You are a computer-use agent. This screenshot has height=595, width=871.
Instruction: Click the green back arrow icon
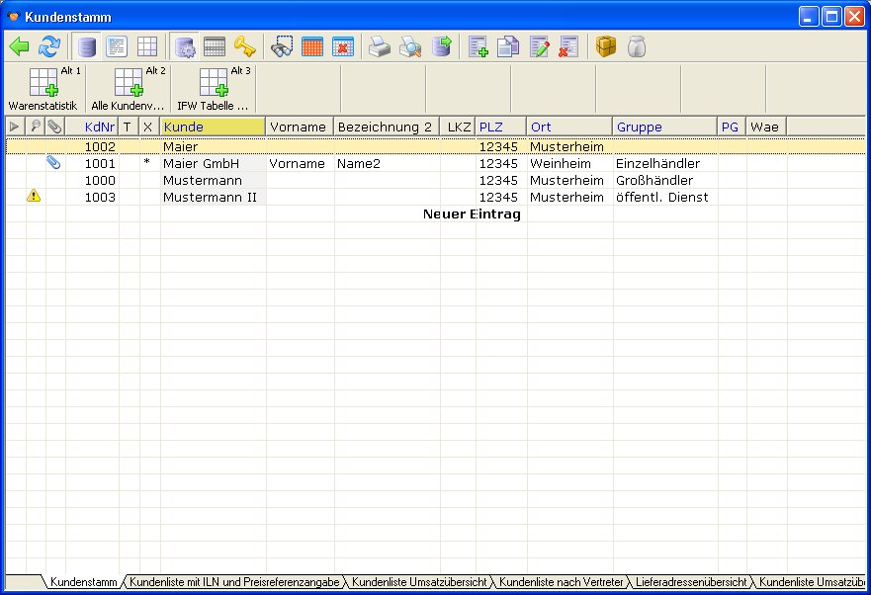pos(20,46)
